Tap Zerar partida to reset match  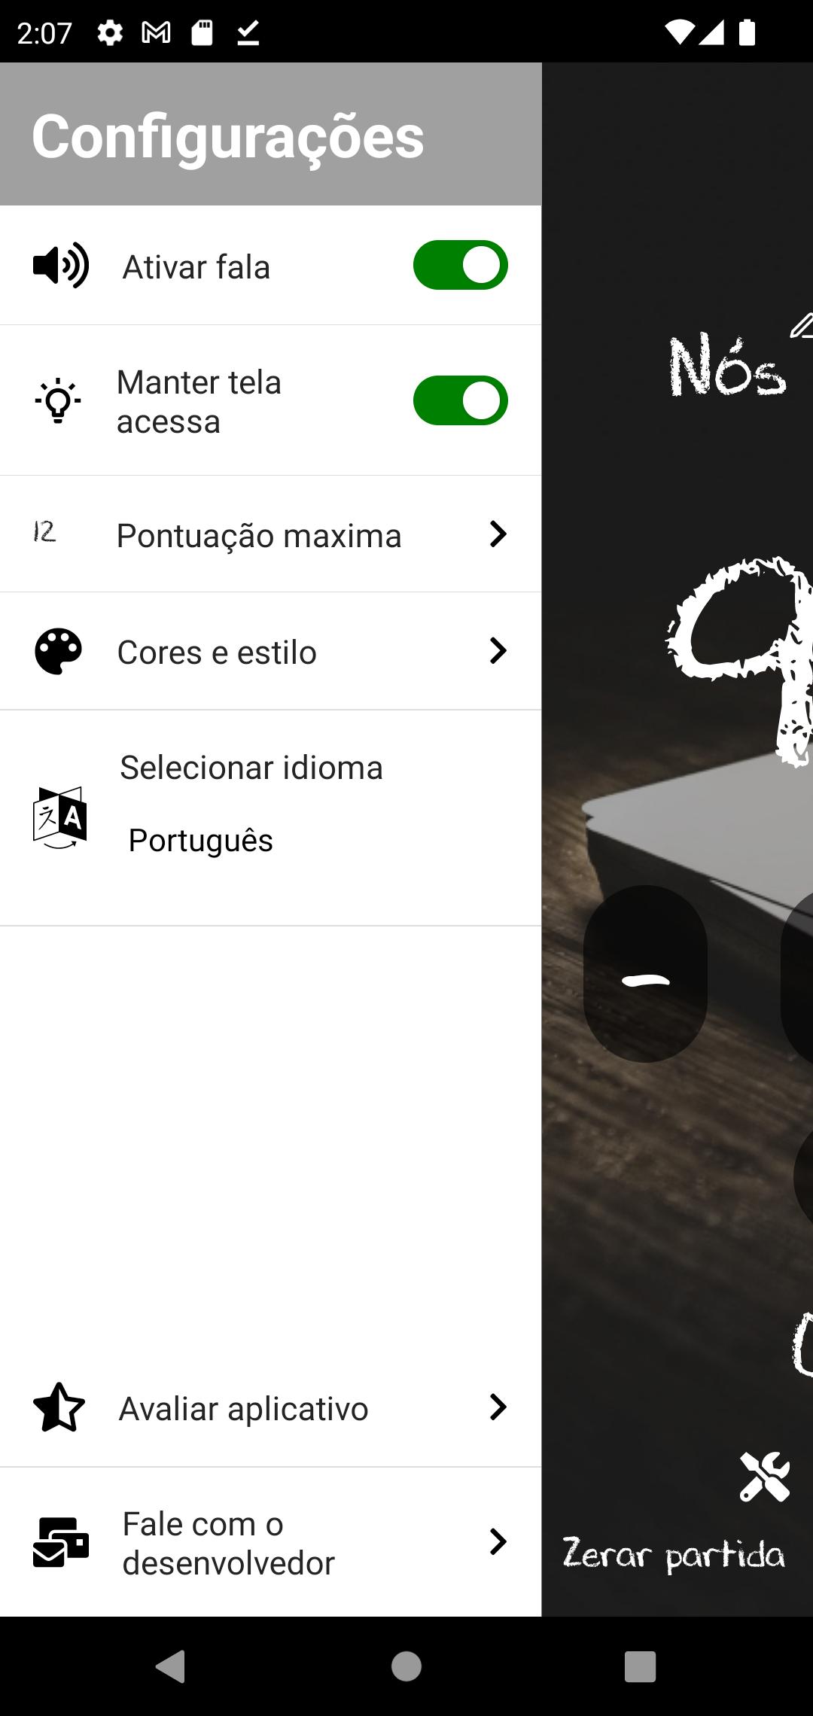674,1555
